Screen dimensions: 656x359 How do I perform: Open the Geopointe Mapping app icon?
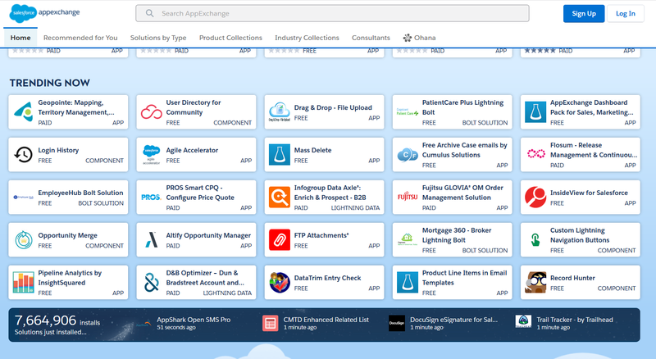tap(24, 111)
